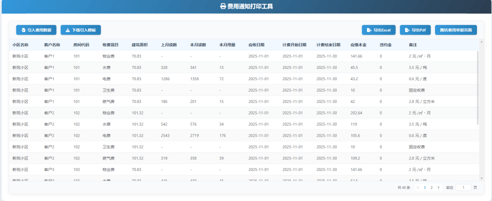This screenshot has width=492, height=201.
Task: Click the previous page arrow
Action: (x=418, y=187)
